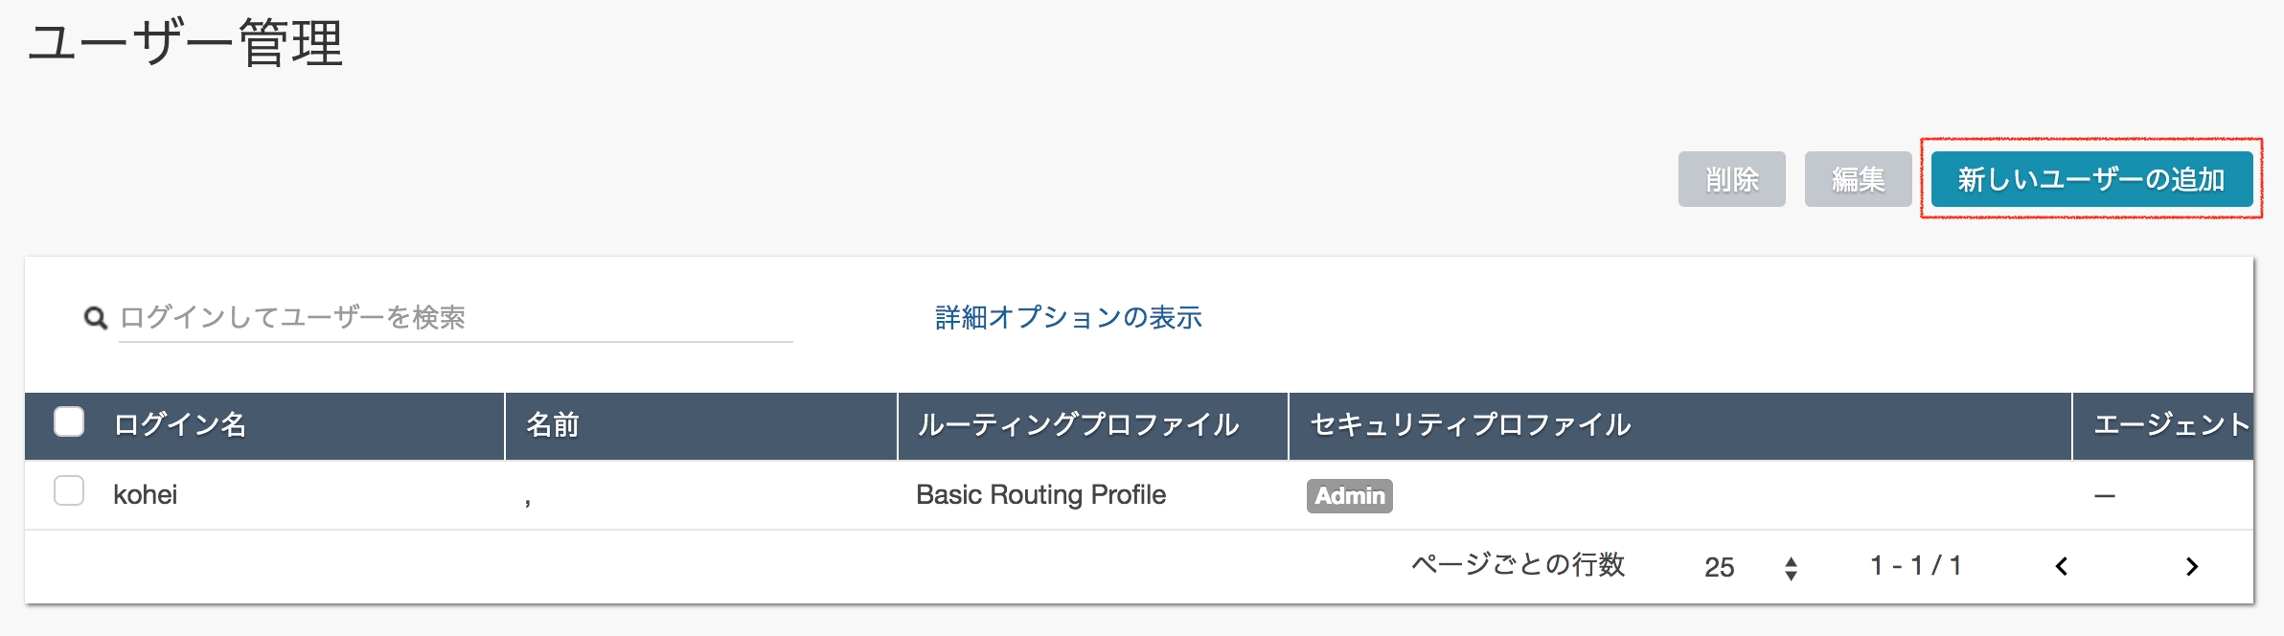Sort by the セキュリティプロファイル column header
Viewport: 2284px width, 636px height.
1470,424
